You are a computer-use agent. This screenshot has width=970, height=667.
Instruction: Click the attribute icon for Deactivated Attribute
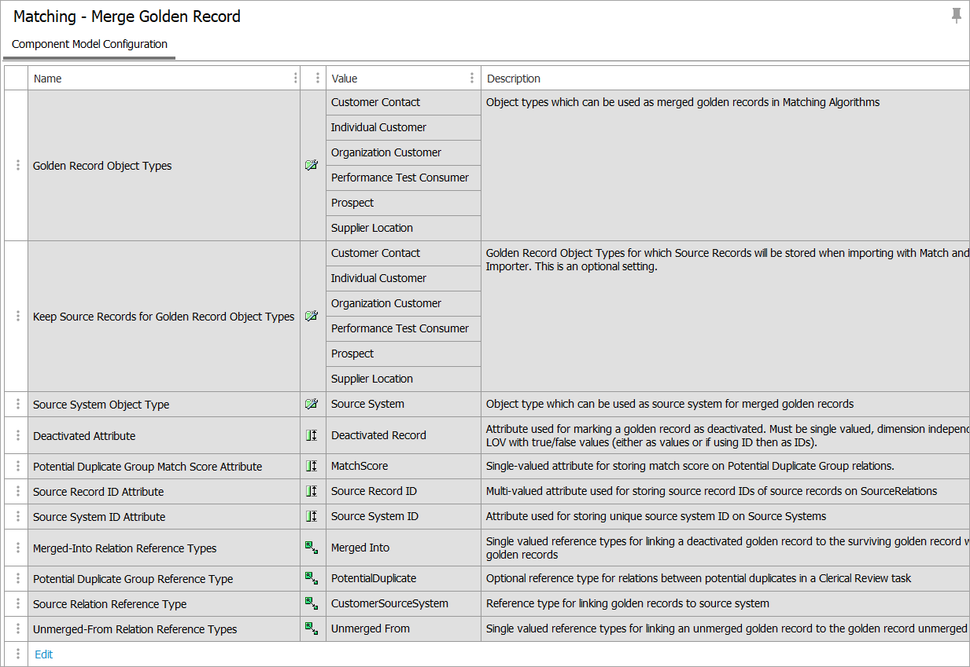[x=312, y=435]
